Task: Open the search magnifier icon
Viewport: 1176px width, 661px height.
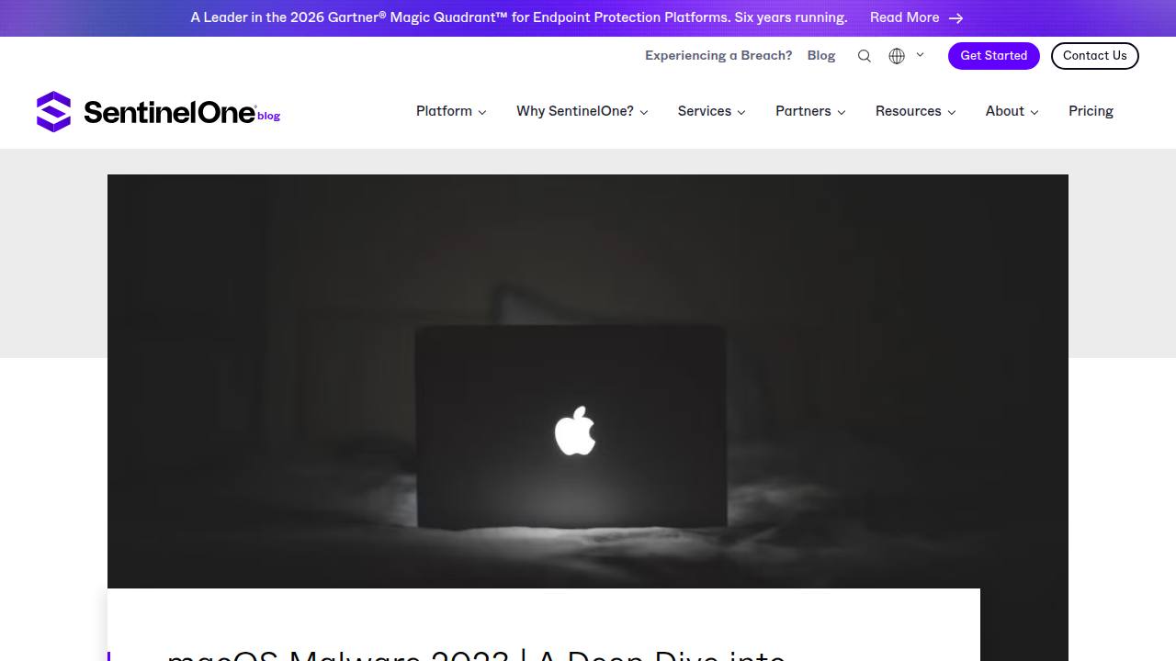Action: pos(865,56)
